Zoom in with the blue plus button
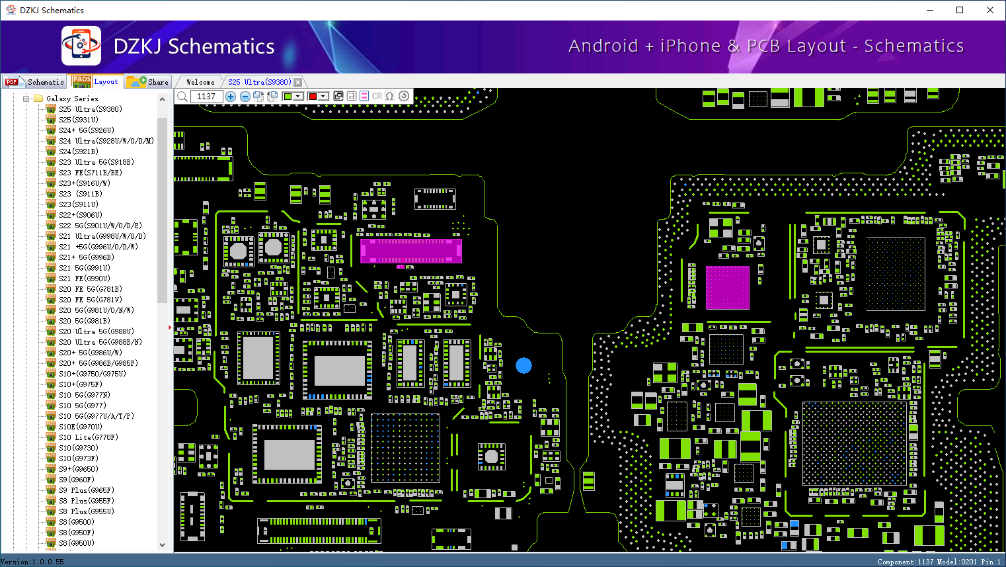1006x567 pixels. (x=231, y=97)
